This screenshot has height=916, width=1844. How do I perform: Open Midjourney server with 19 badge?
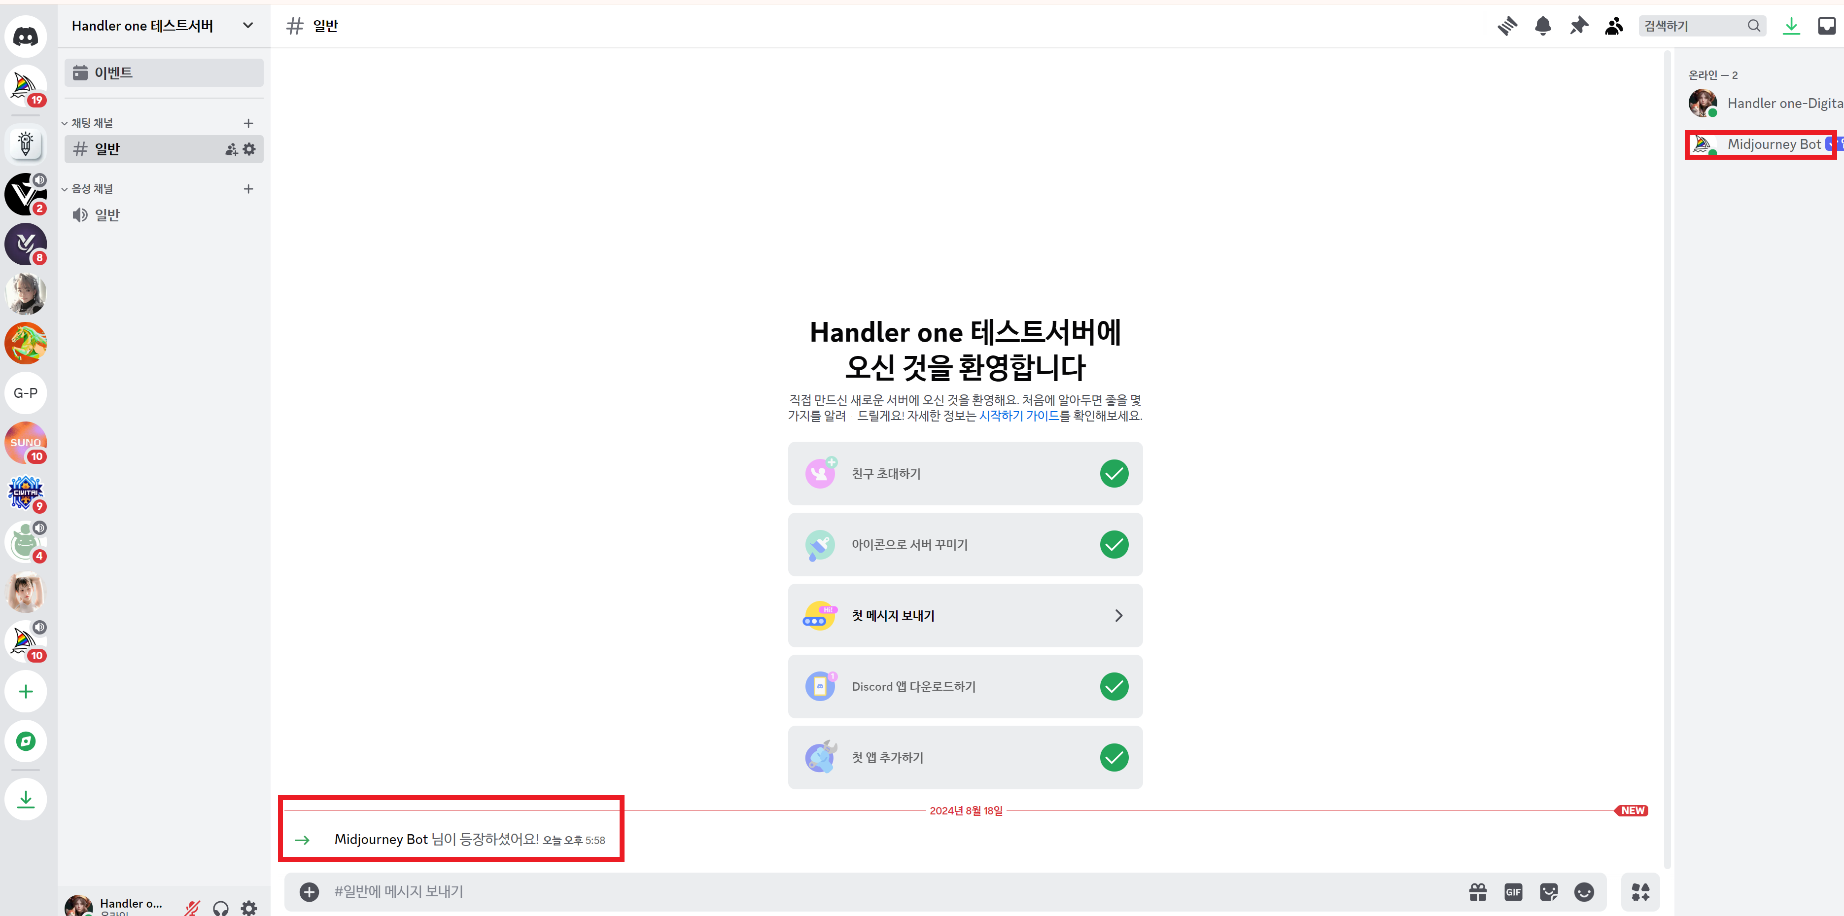[x=26, y=86]
